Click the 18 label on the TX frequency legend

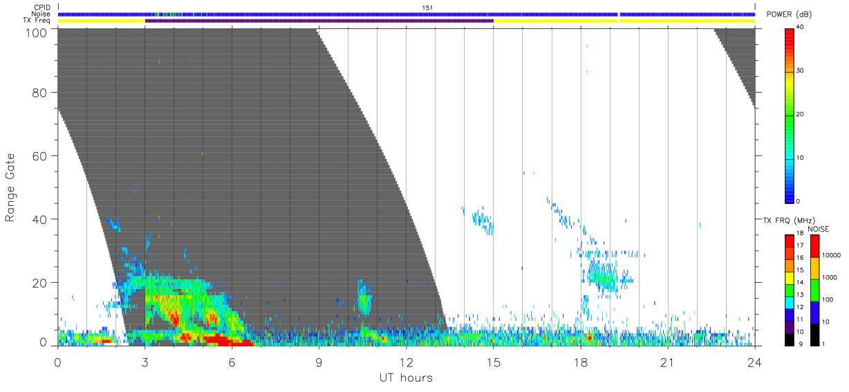799,234
